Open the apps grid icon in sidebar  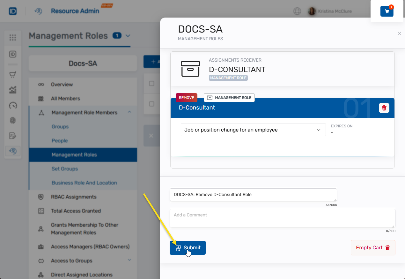click(x=13, y=38)
